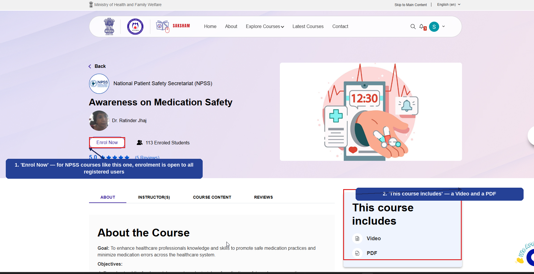Click the national emblem beside Ministry of Health

(91, 5)
